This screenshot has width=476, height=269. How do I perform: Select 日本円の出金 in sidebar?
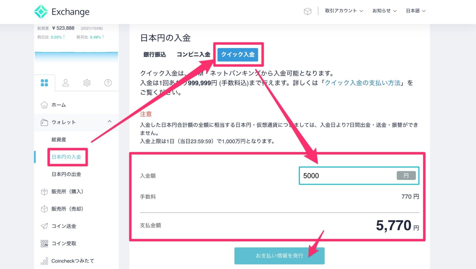point(66,174)
